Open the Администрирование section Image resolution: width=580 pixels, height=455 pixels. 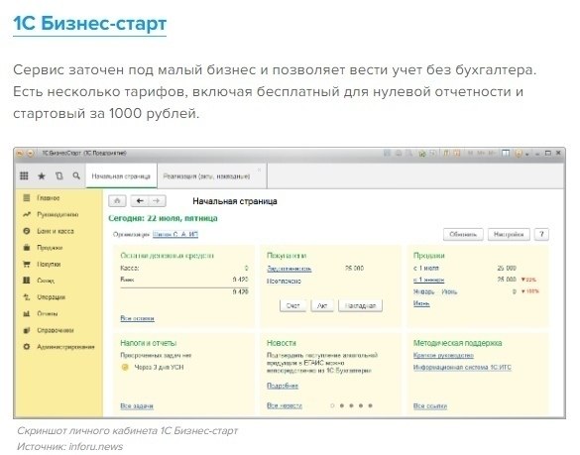[58, 347]
